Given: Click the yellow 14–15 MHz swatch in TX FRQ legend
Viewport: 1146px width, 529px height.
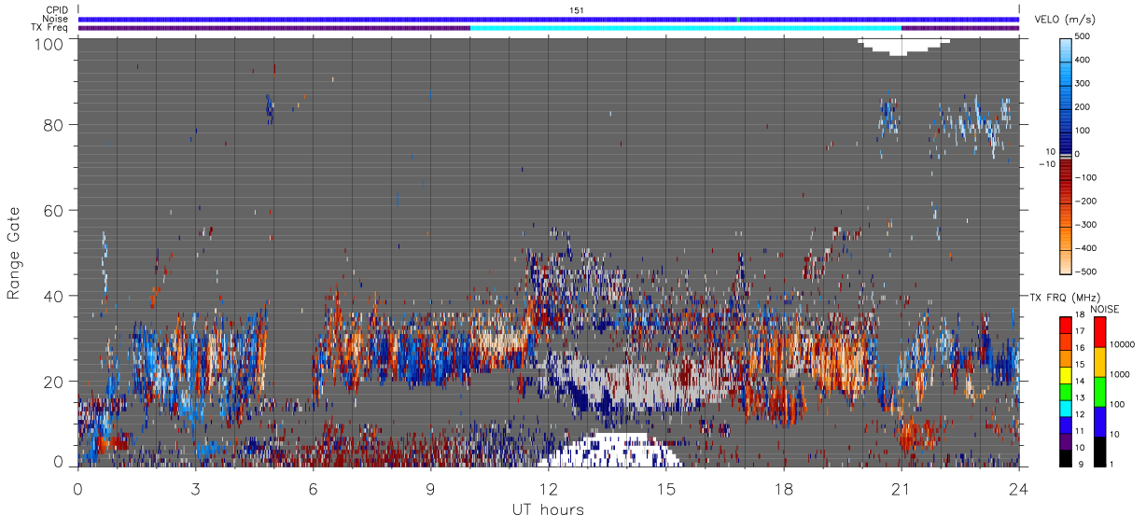Looking at the screenshot, I should tap(1066, 374).
